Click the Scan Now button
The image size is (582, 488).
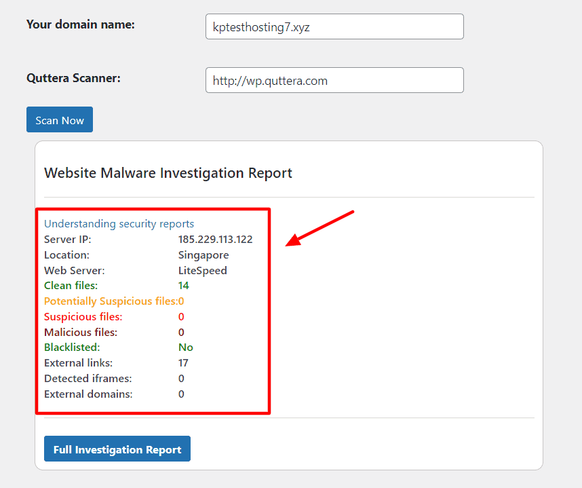pyautogui.click(x=60, y=119)
